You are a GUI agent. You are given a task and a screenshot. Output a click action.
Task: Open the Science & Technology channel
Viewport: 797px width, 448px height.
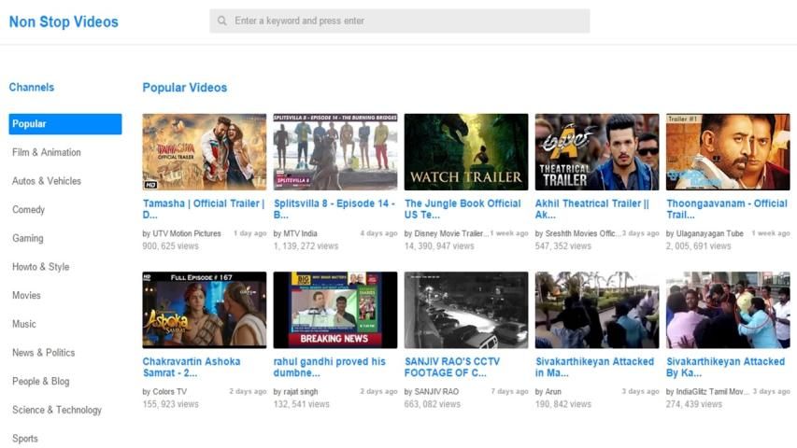point(57,410)
